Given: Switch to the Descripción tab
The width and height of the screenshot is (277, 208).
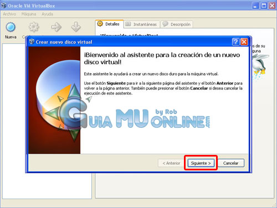Looking at the screenshot, I should tap(177, 24).
